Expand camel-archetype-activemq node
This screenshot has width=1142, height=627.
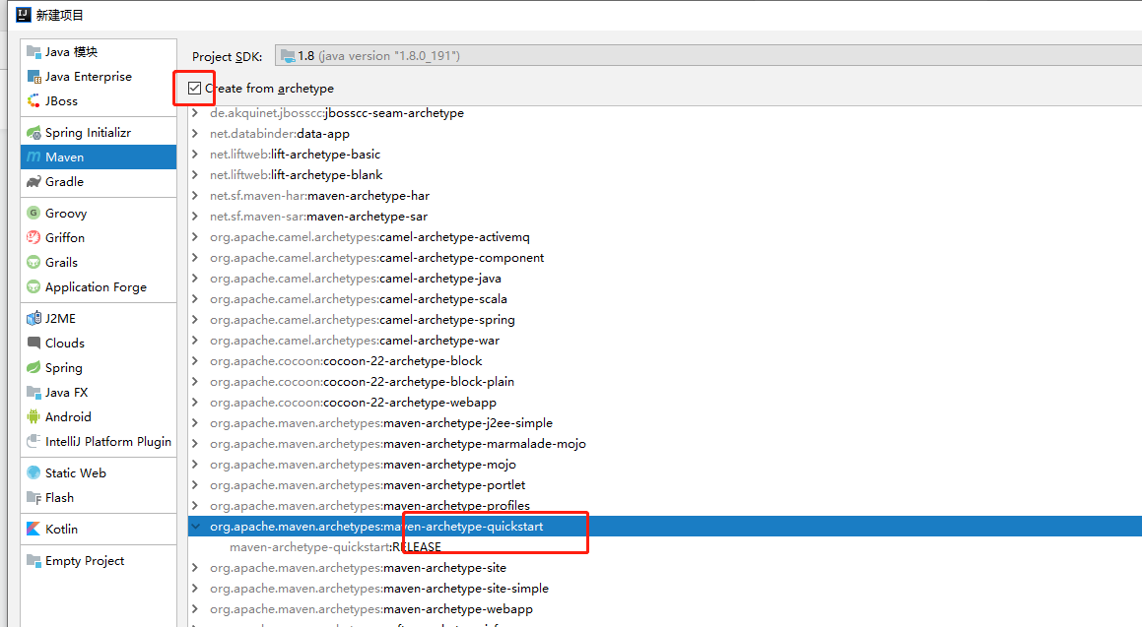click(x=195, y=237)
